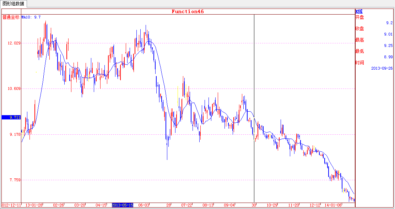The image size is (395, 209).
Task: Click the 最低 value 8.99
Action: point(388,57)
